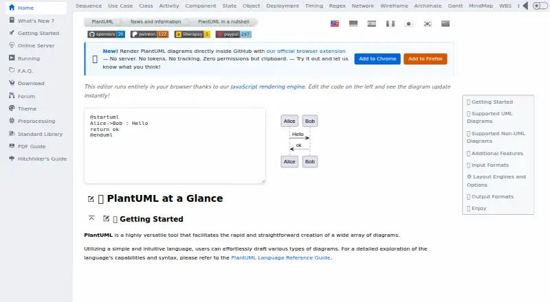This screenshot has height=302, width=550.
Task: Open PlantUML Language Reference Guide link
Action: [280, 257]
